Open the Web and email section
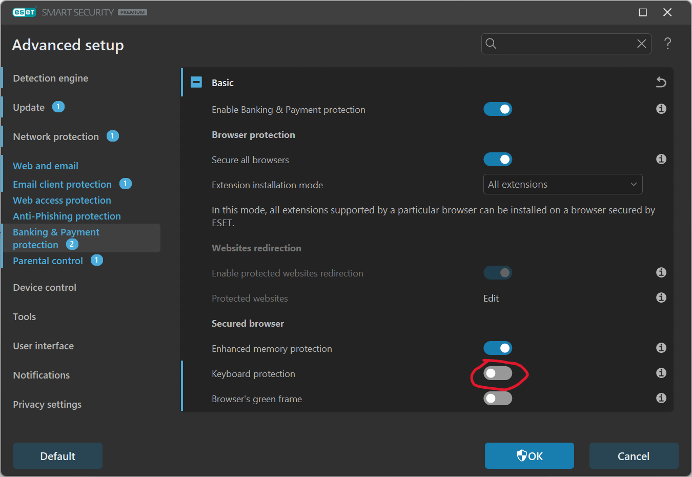 point(46,166)
